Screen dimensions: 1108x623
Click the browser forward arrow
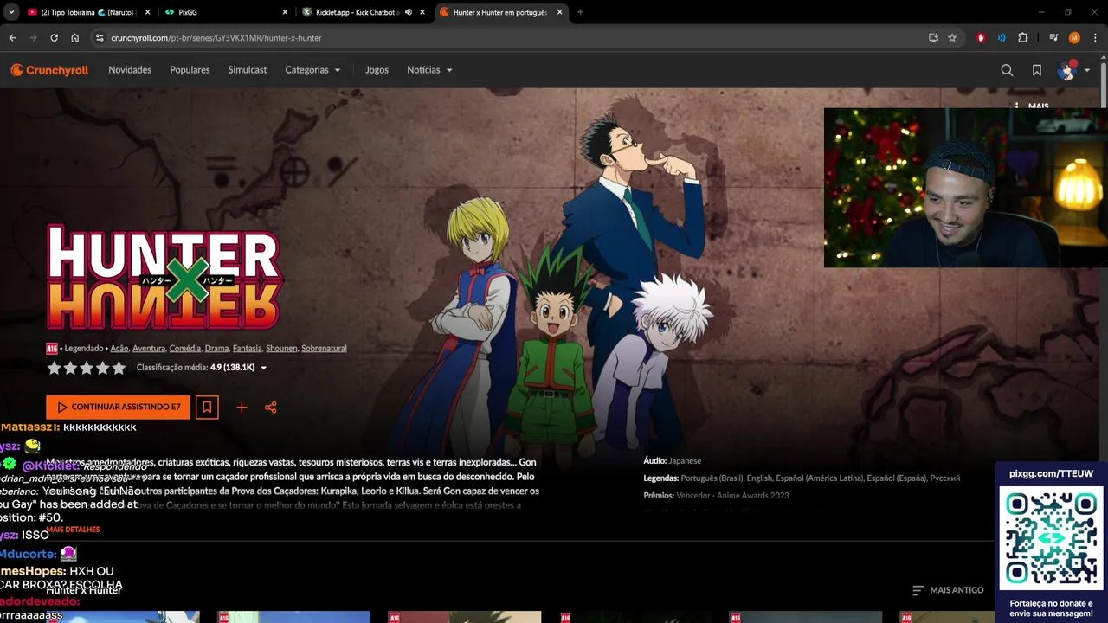pyautogui.click(x=33, y=38)
